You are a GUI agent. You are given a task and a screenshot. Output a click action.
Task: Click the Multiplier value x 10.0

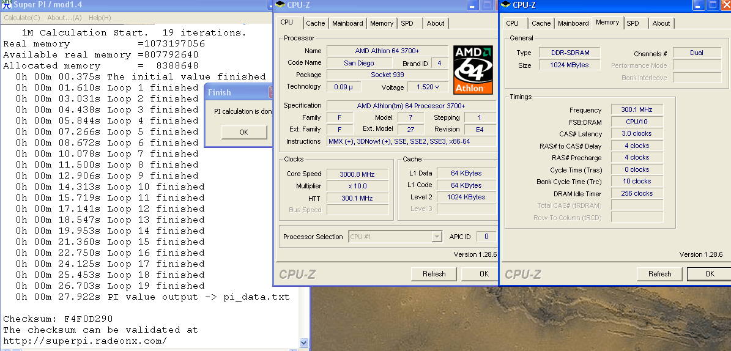[x=357, y=186]
